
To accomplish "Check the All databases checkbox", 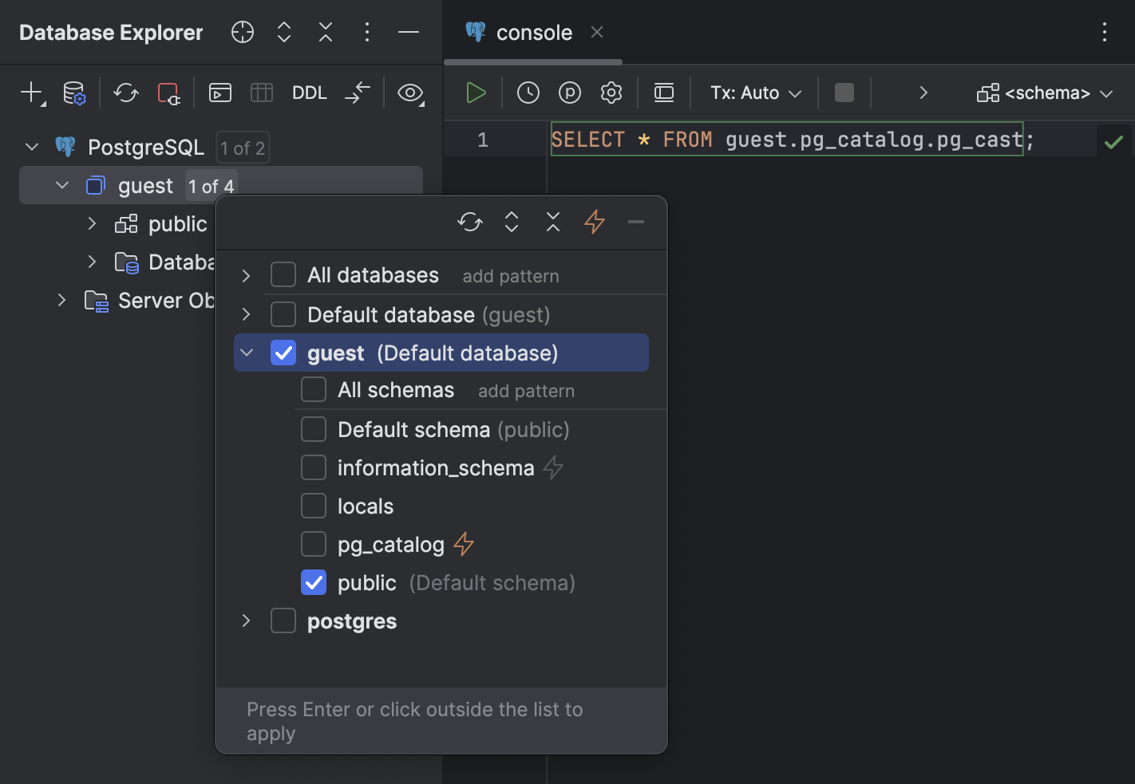I will (283, 274).
